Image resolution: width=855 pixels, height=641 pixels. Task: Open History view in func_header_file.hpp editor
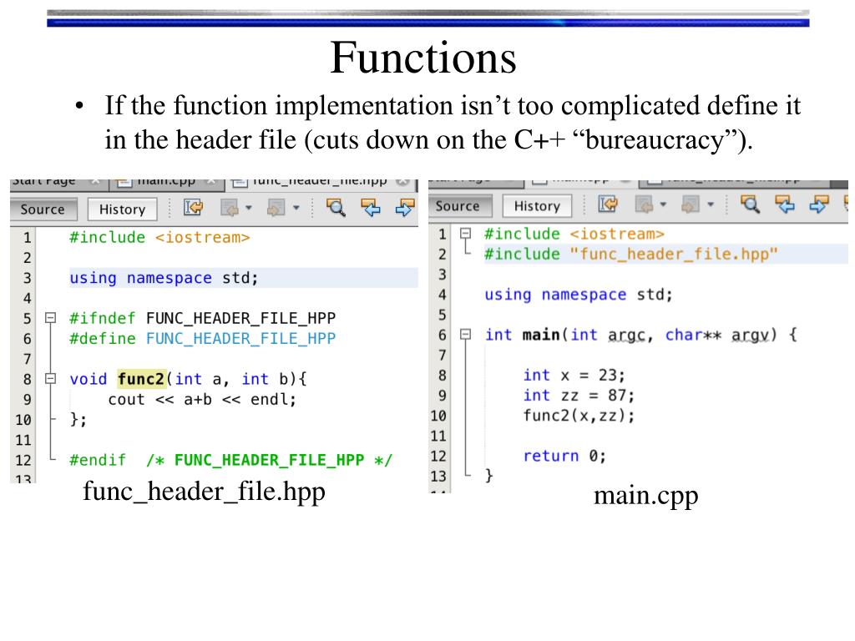click(x=122, y=209)
